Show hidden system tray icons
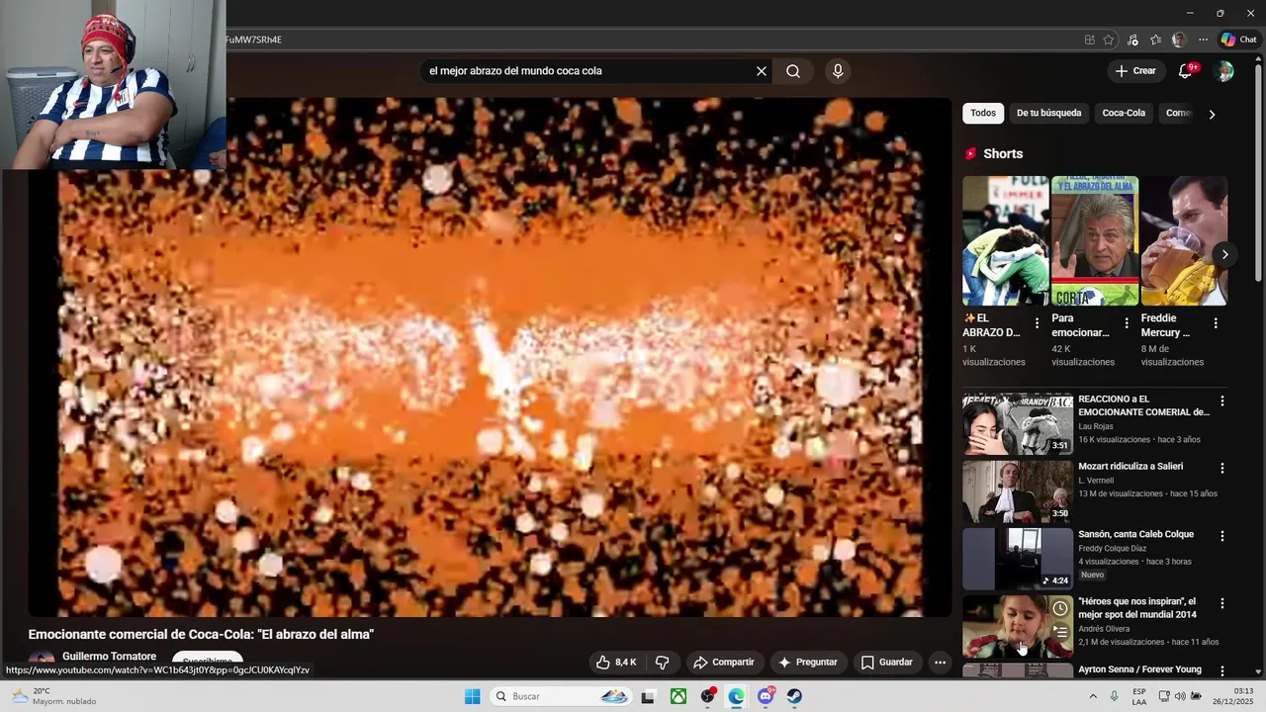This screenshot has height=712, width=1266. click(x=1093, y=696)
